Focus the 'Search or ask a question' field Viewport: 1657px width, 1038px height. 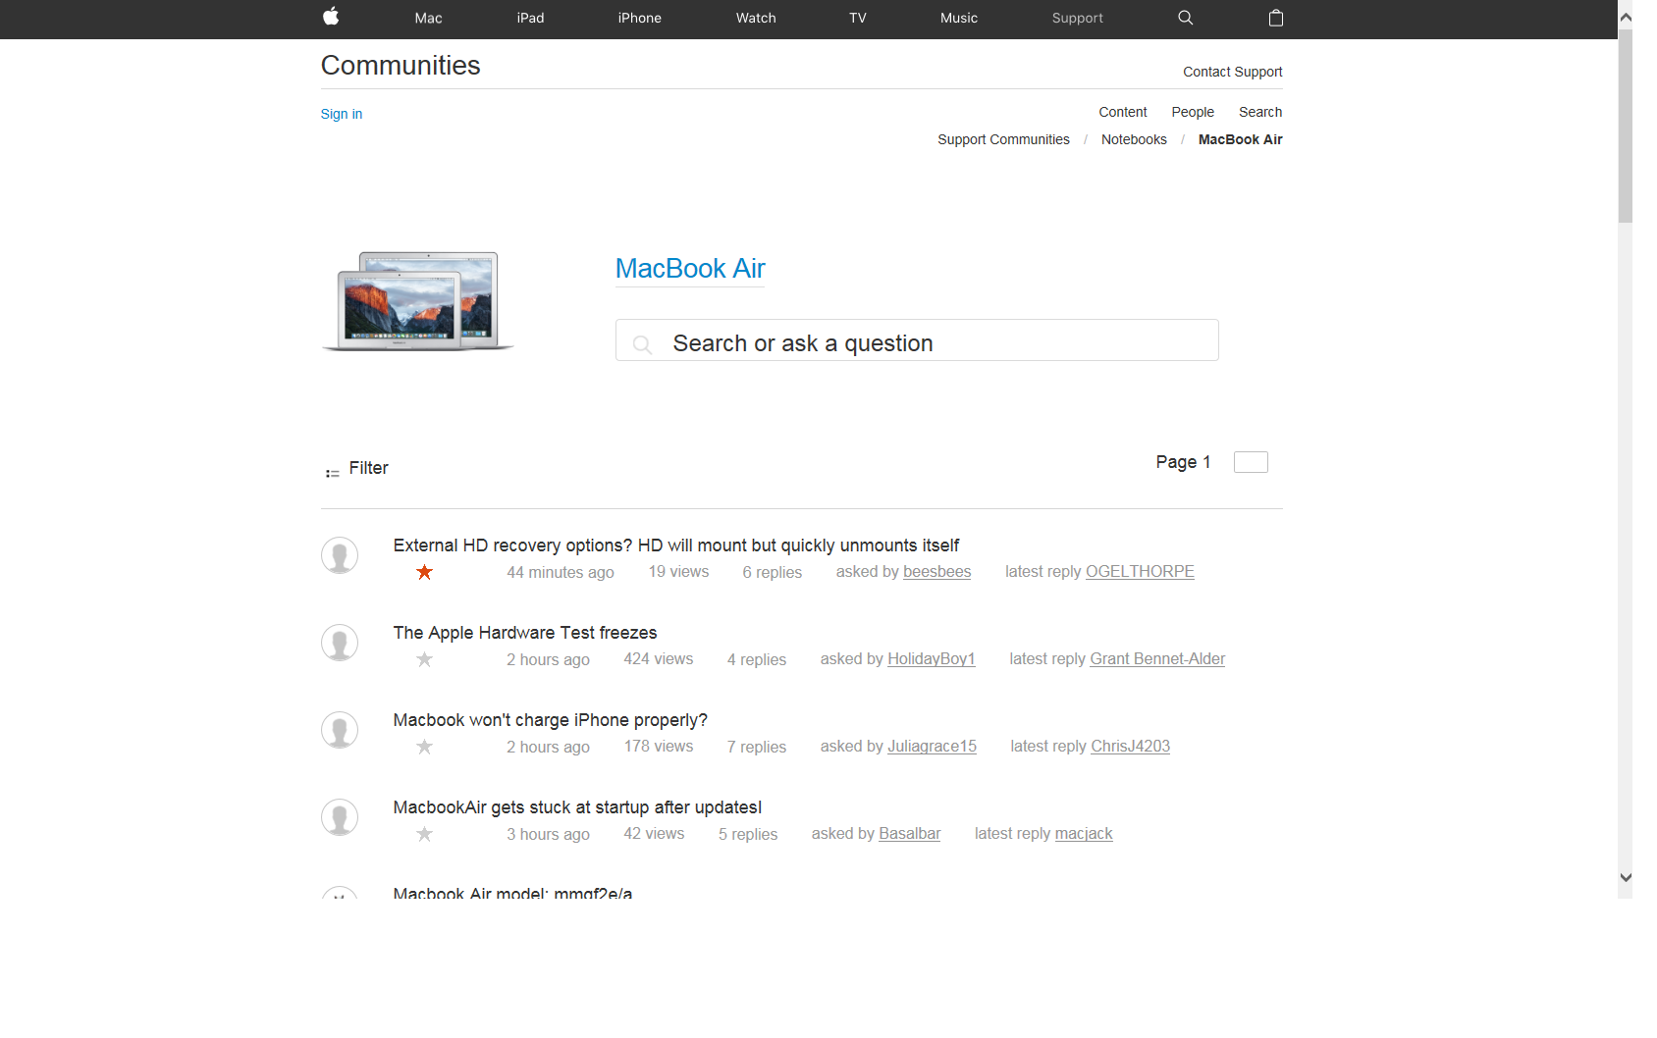(917, 340)
